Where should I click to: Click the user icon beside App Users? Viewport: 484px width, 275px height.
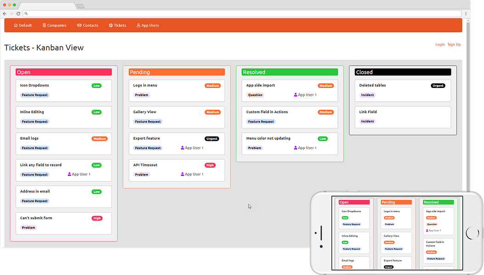coord(138,26)
